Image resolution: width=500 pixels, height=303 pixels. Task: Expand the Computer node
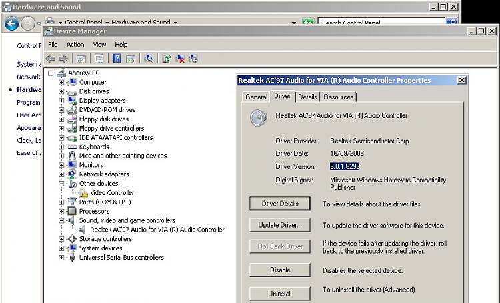(x=61, y=82)
